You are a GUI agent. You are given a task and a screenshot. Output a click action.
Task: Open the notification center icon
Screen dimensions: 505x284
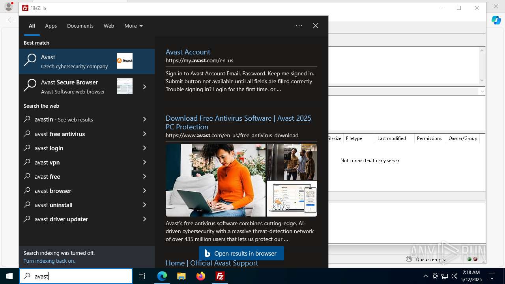(492, 276)
